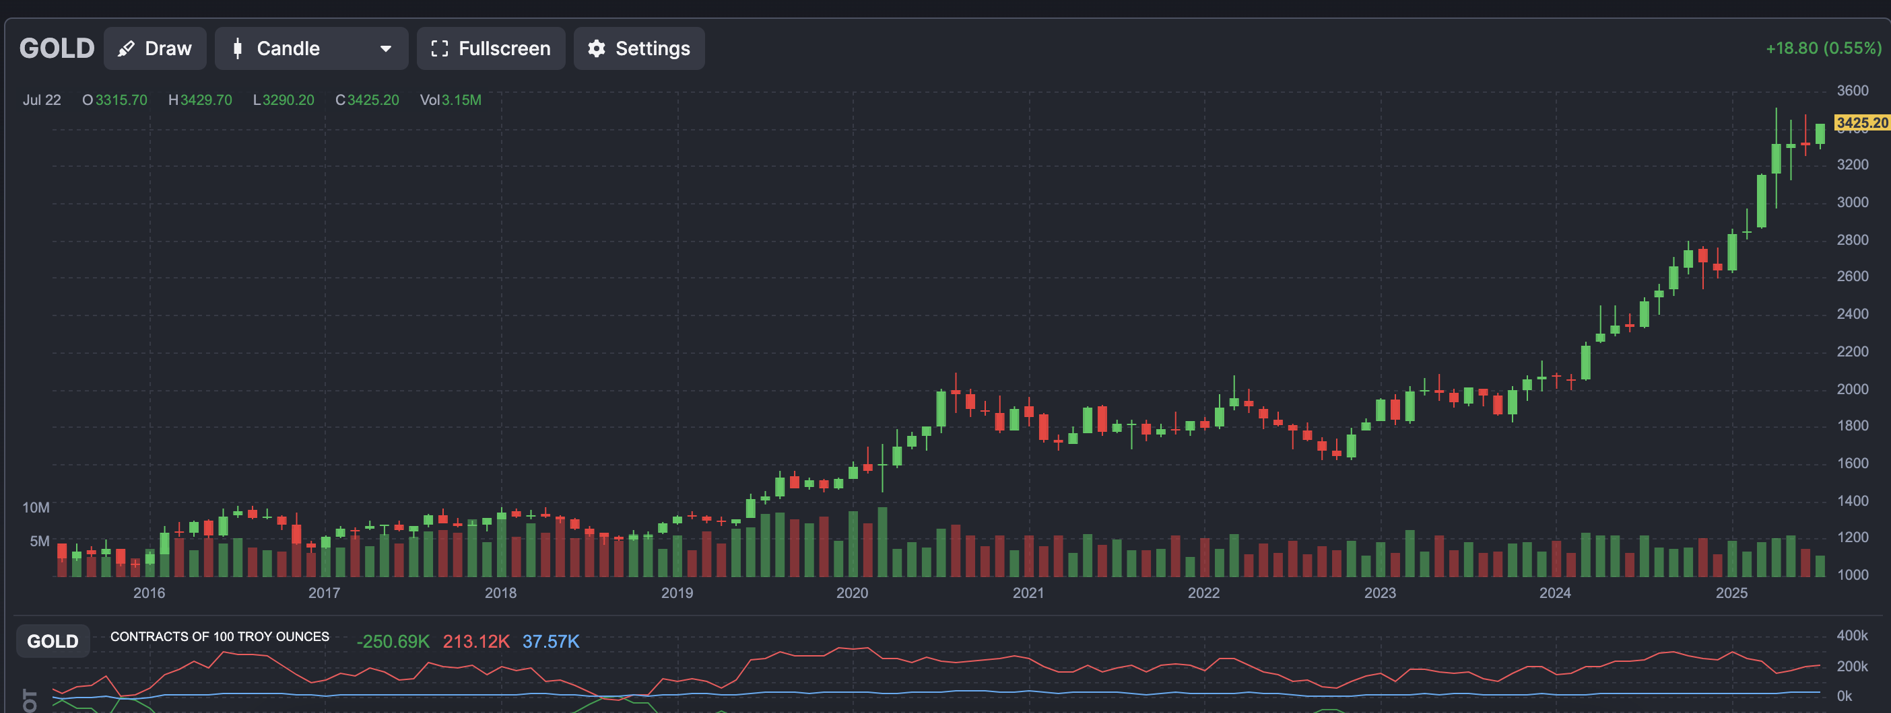1891x713 pixels.
Task: Click the pencil icon in Draw button
Action: point(126,48)
